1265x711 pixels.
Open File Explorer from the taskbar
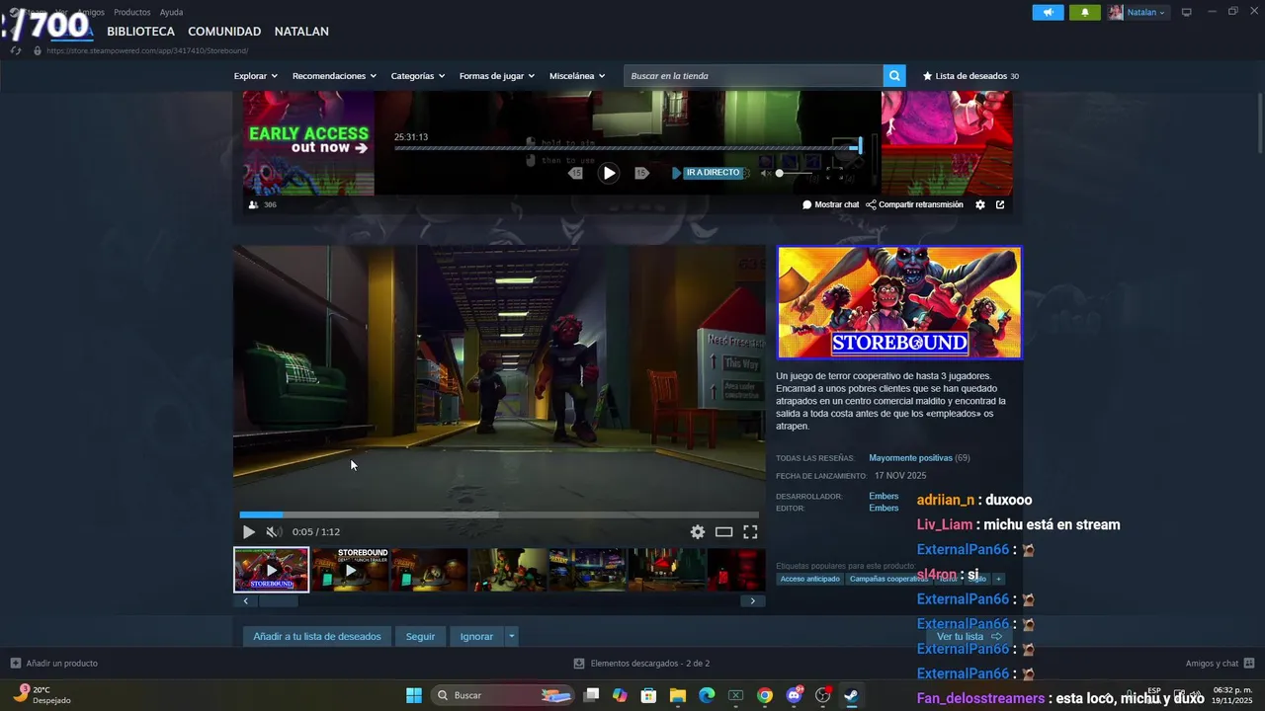[678, 695]
